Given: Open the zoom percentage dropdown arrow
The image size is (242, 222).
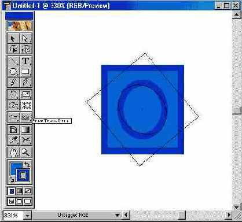Looking at the screenshot, I should pyautogui.click(x=27, y=216).
